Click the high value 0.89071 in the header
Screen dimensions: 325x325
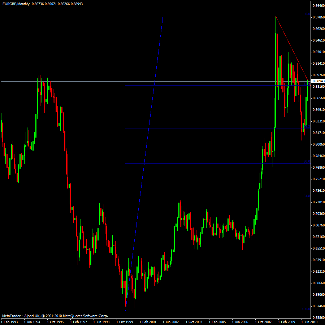tap(51, 4)
